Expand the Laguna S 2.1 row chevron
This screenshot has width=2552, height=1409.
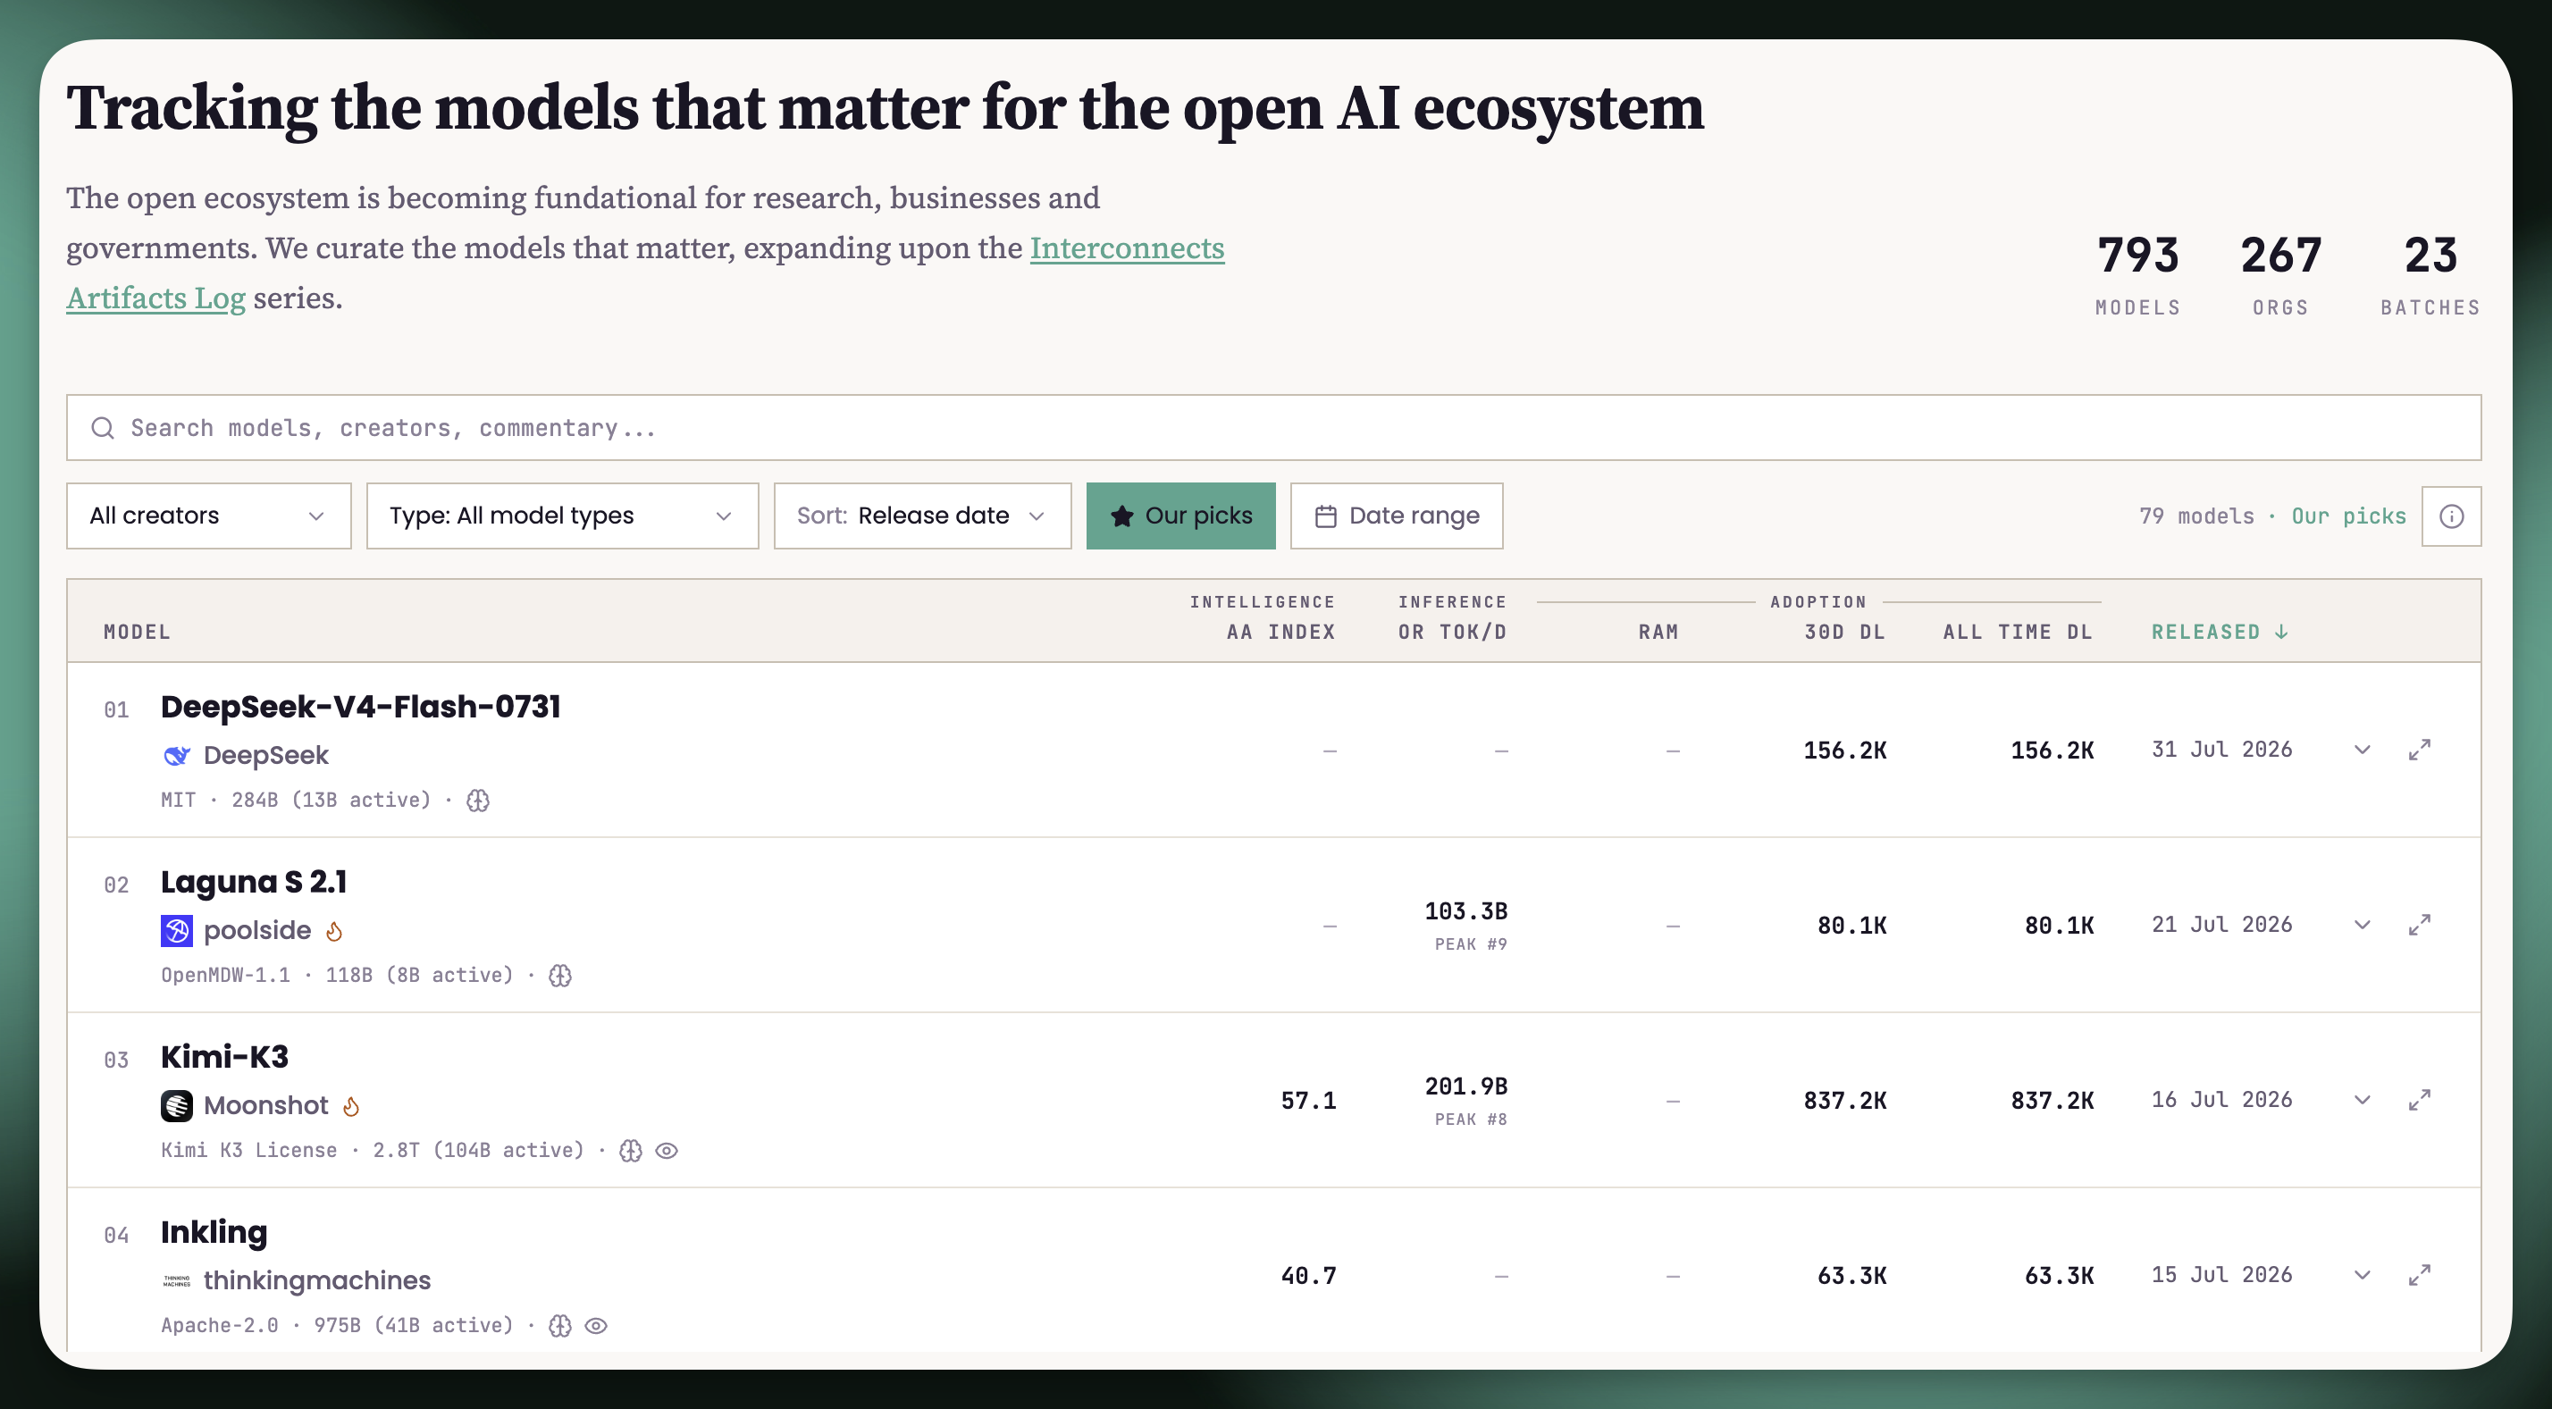(2363, 925)
